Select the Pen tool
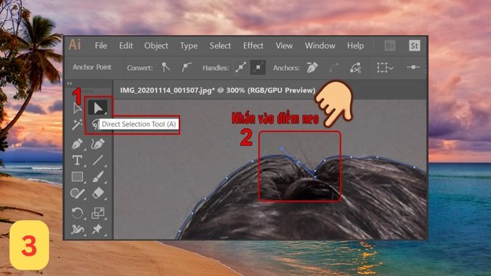This screenshot has width=491, height=276. (x=77, y=144)
